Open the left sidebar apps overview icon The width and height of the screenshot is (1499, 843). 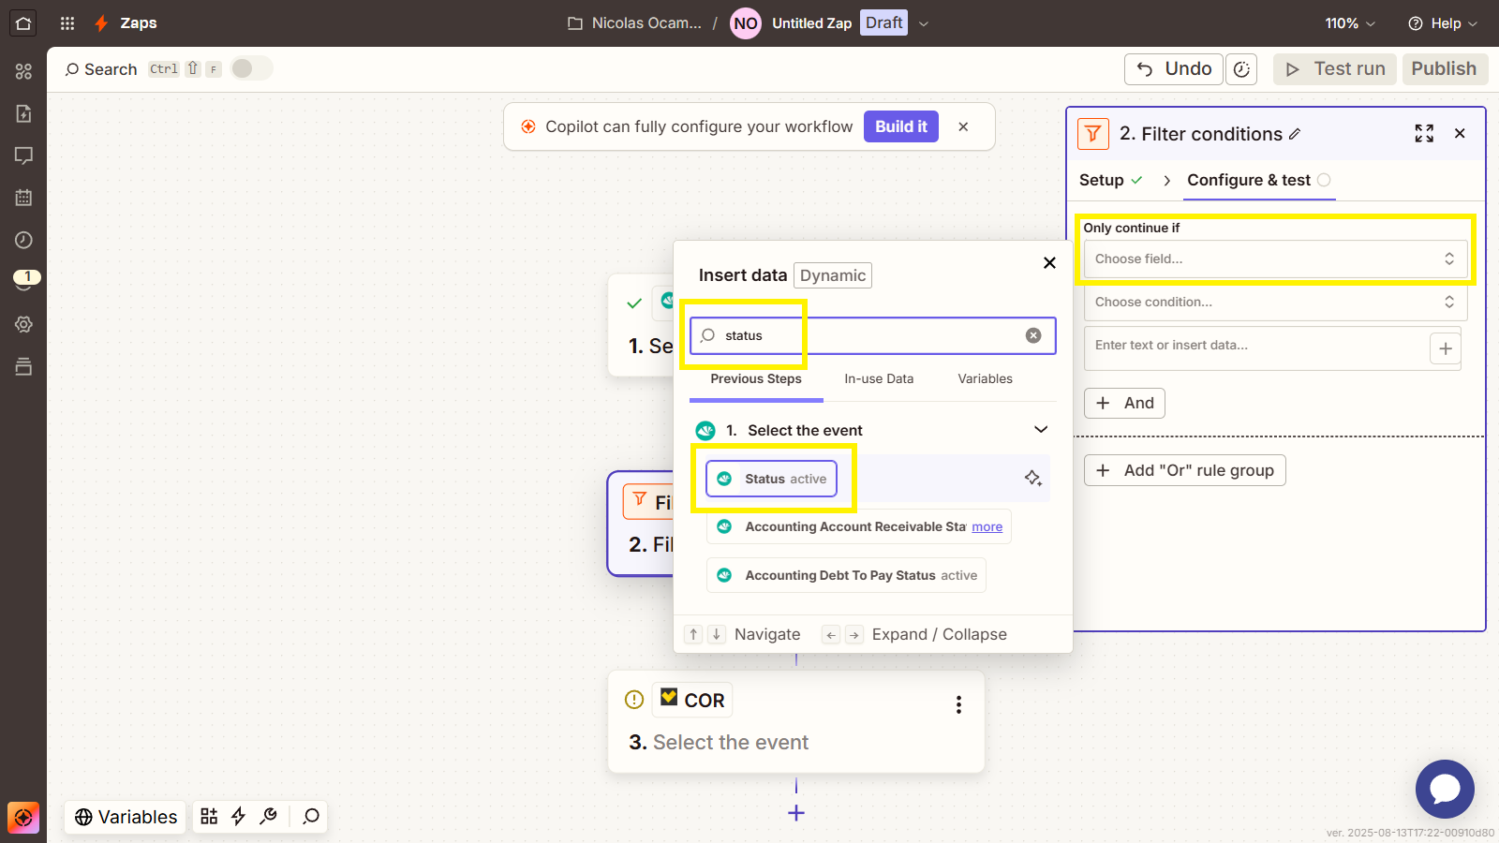23,71
